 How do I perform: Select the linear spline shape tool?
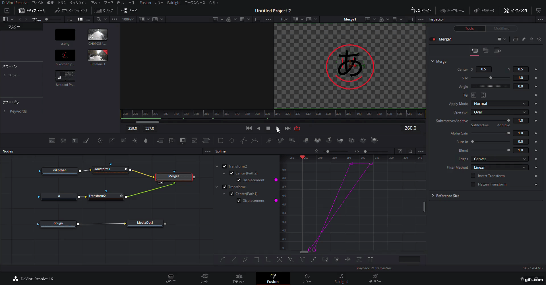point(234,259)
